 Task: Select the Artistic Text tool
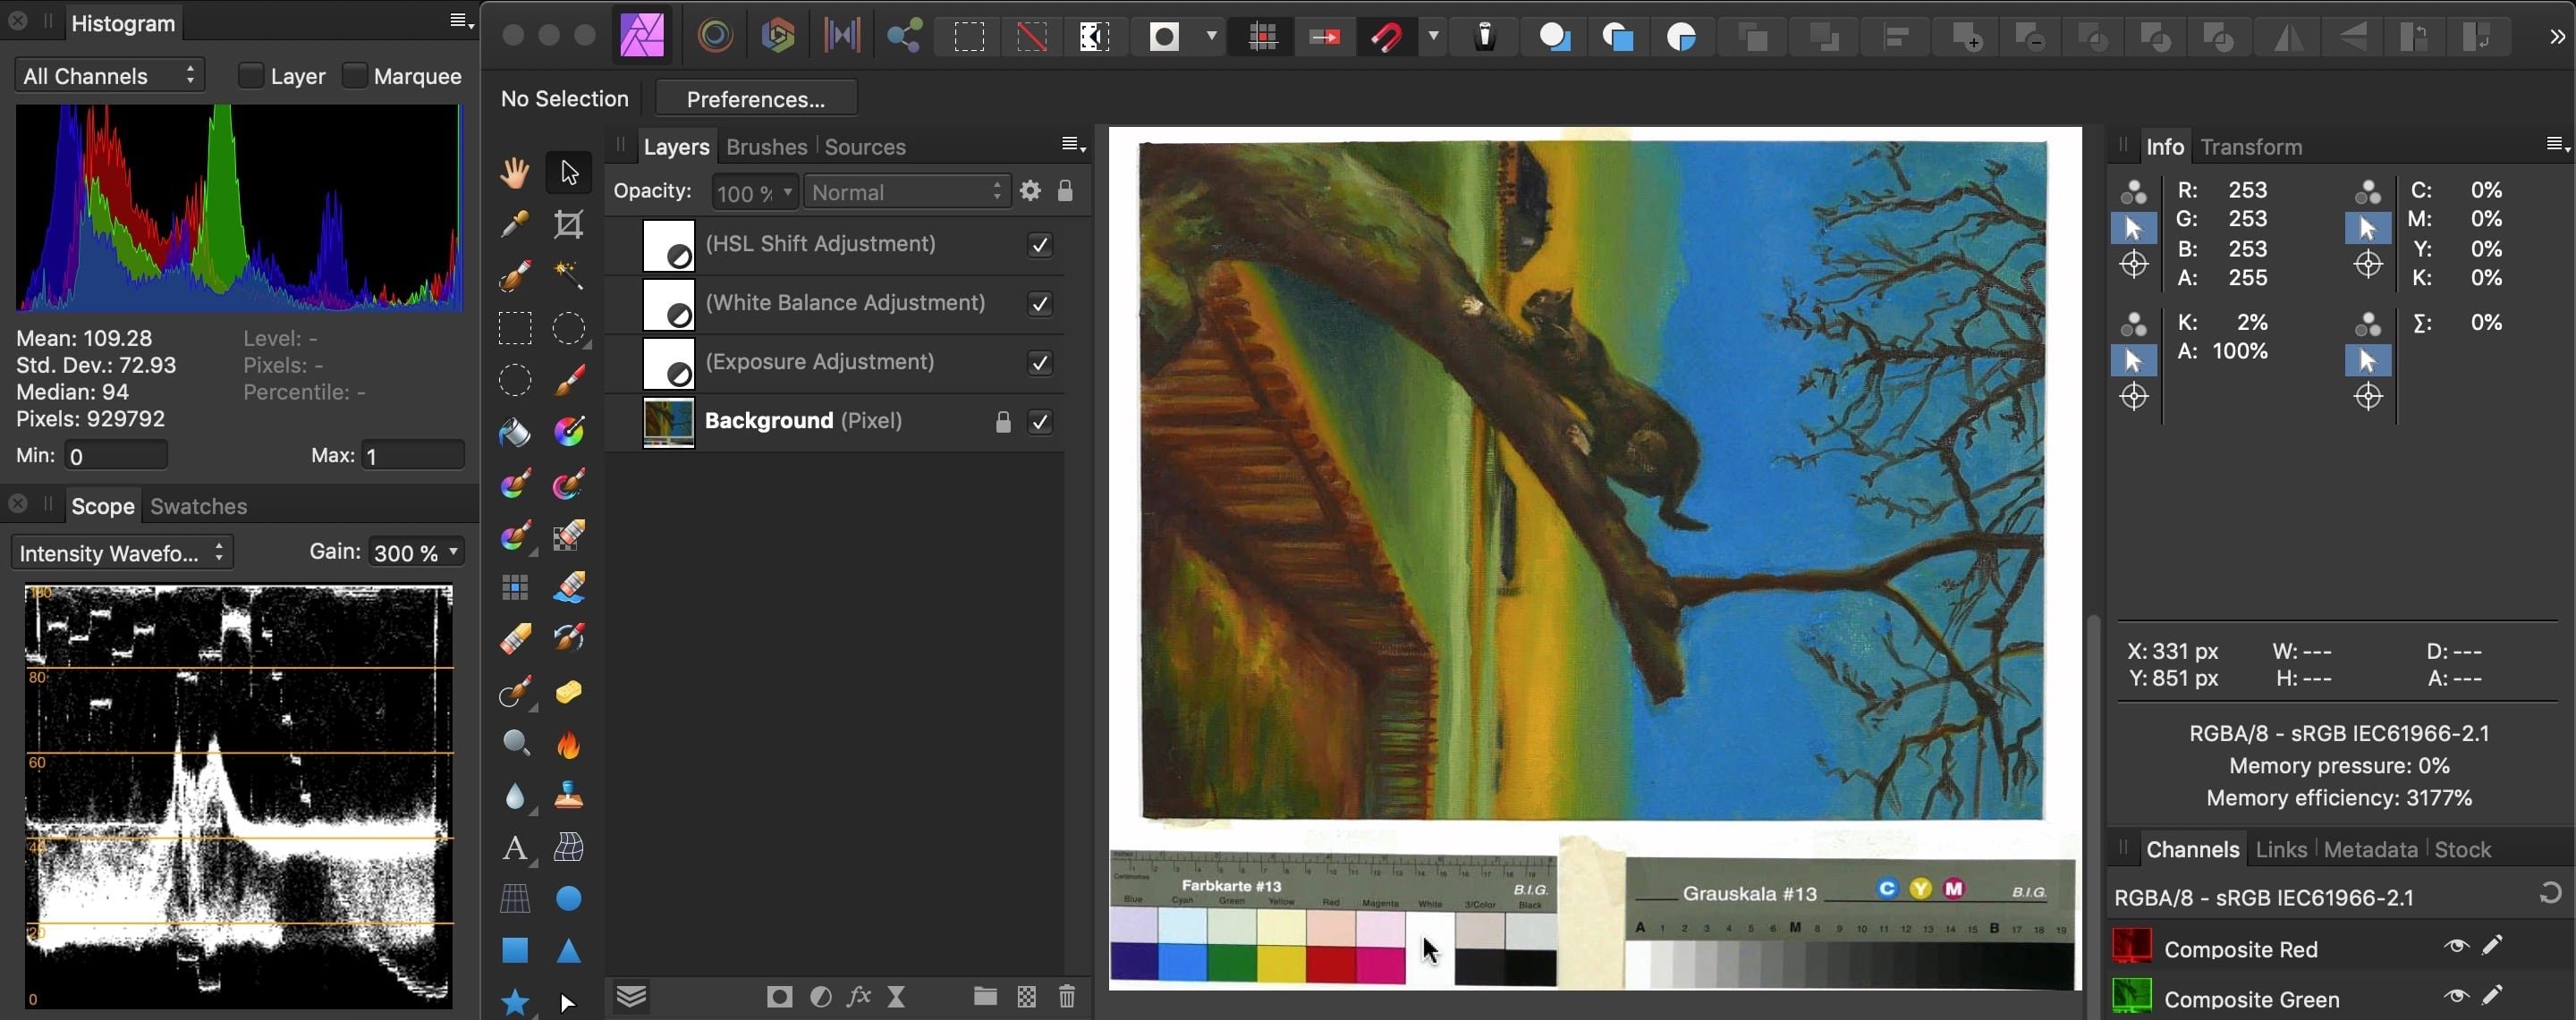(515, 848)
